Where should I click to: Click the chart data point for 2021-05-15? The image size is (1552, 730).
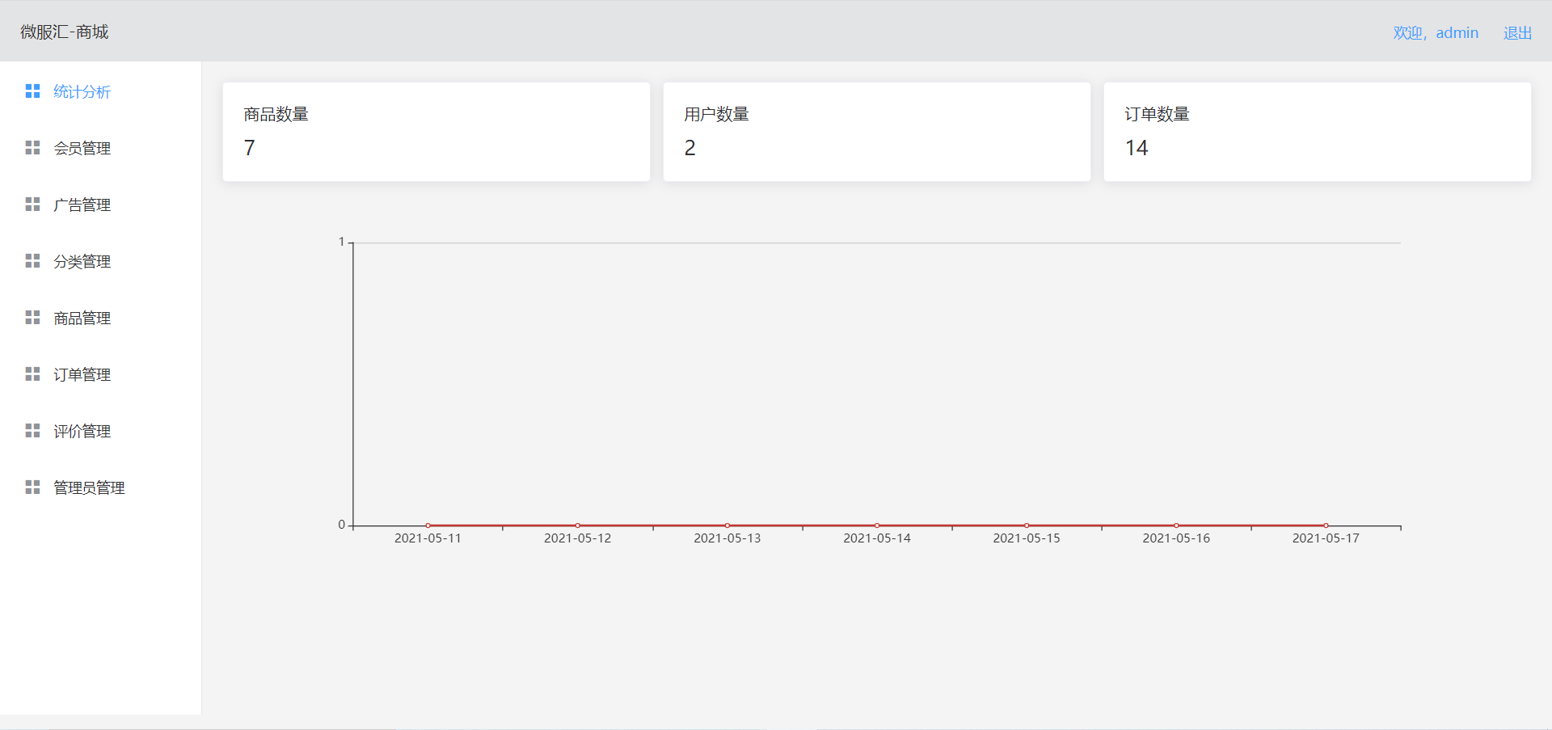(1027, 525)
